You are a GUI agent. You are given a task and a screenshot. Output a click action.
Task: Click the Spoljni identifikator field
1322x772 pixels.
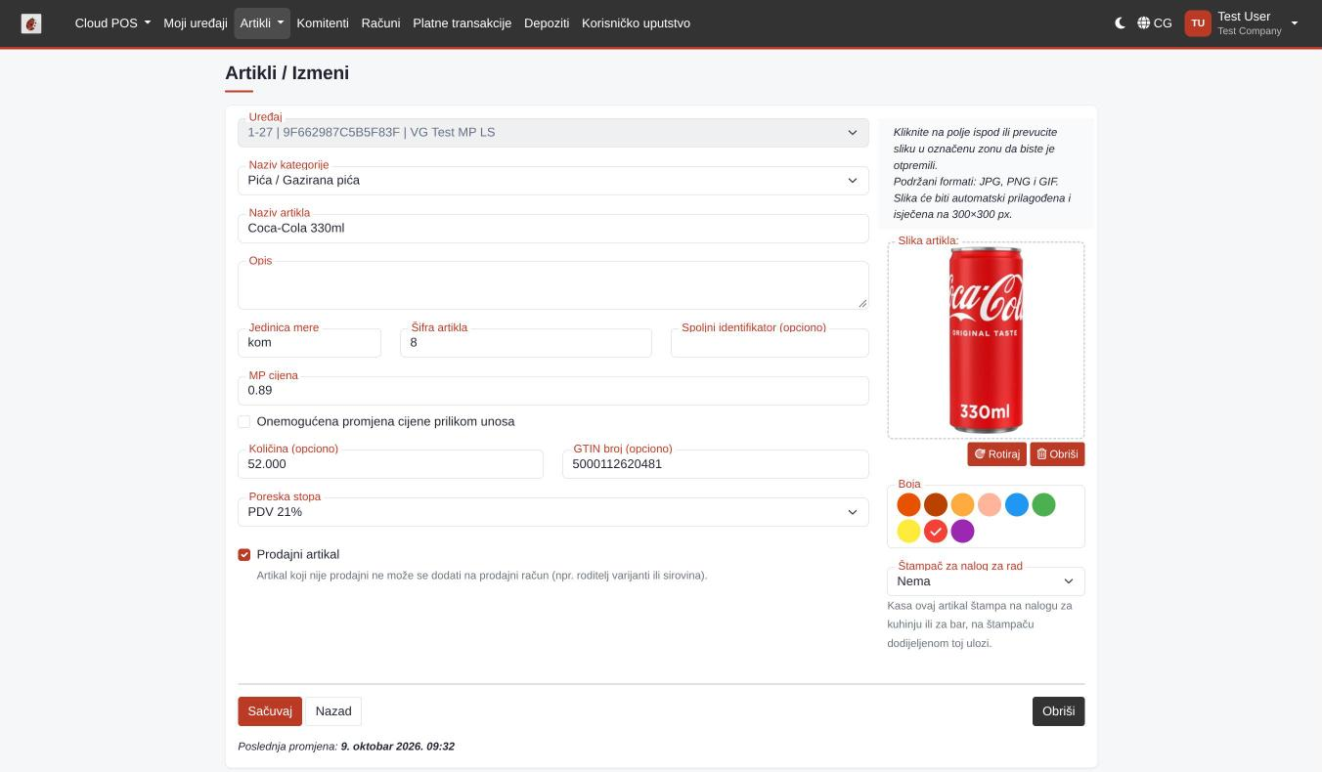click(x=770, y=343)
